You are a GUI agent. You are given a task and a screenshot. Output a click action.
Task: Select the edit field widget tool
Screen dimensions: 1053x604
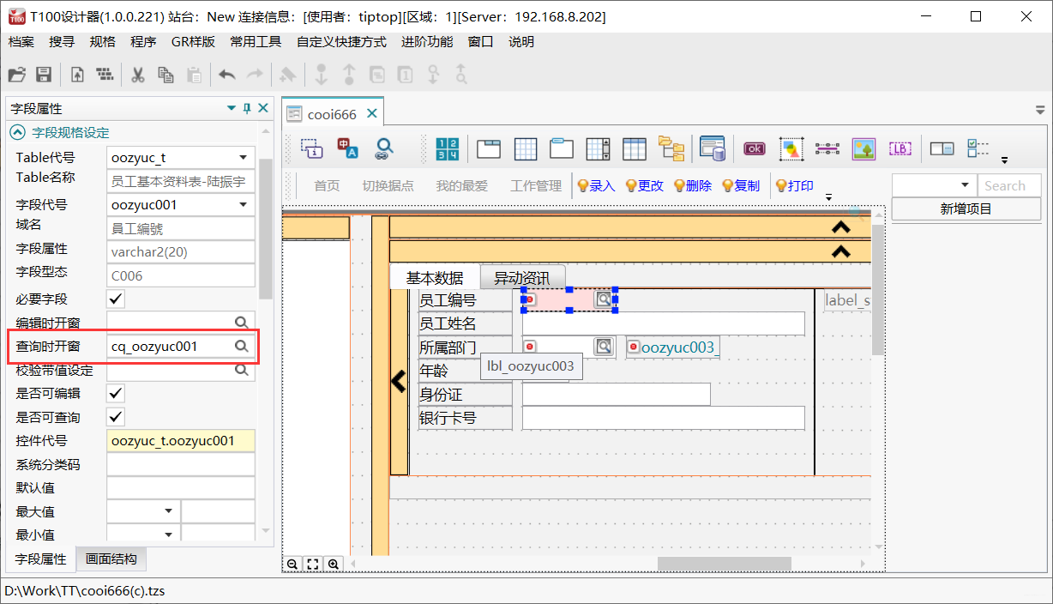[x=942, y=148]
